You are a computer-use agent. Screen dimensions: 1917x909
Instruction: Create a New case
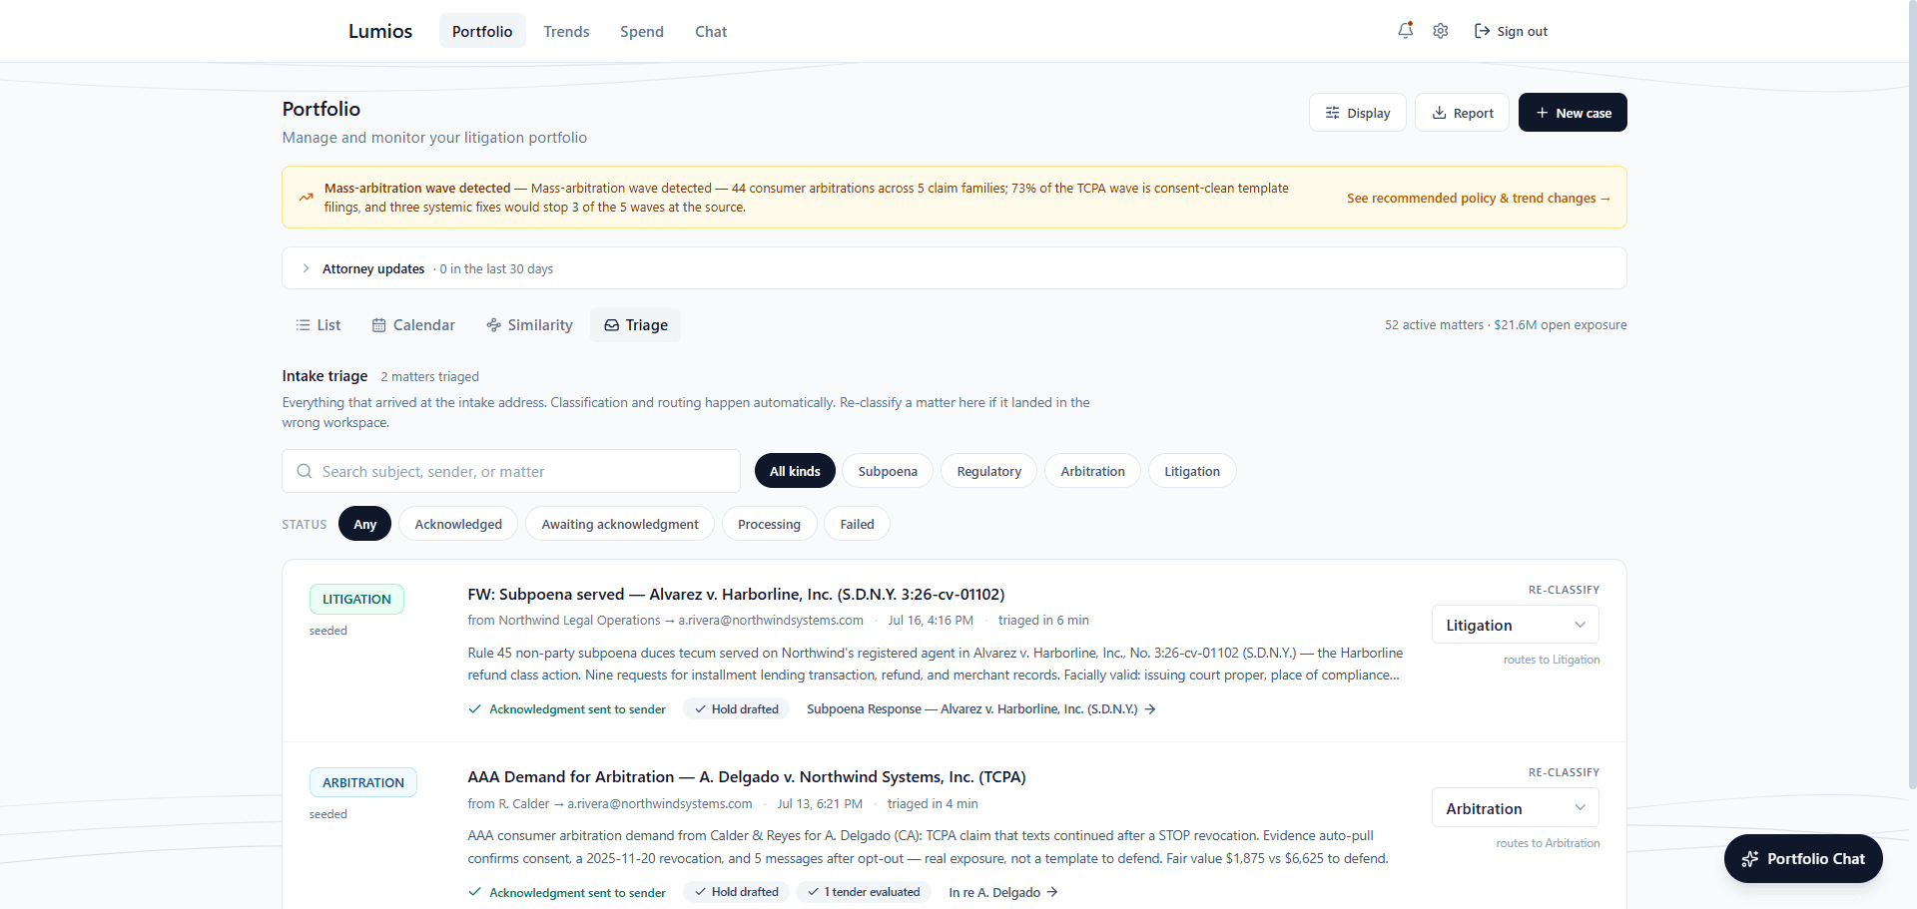pyautogui.click(x=1573, y=113)
